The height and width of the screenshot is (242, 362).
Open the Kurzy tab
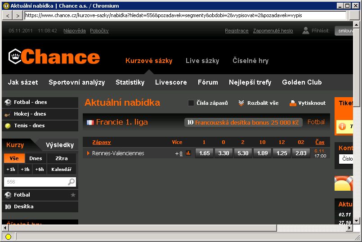point(15,145)
